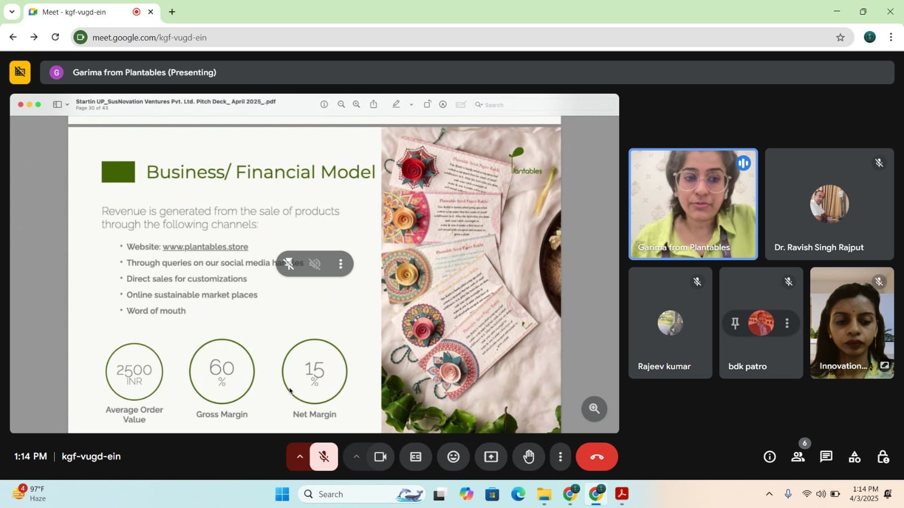Open the in-call chat messages panel
Screen dimensions: 904x508
click(x=826, y=457)
